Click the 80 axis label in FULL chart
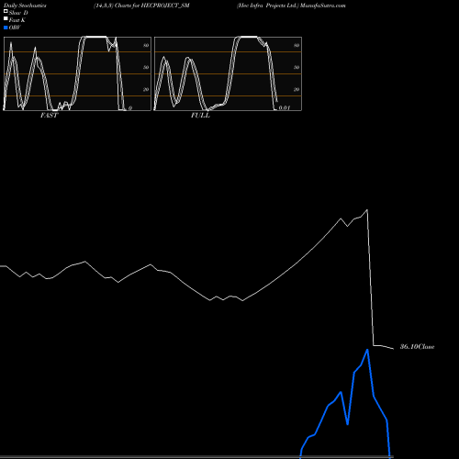This screenshot has height=459, width=459. tap(297, 45)
